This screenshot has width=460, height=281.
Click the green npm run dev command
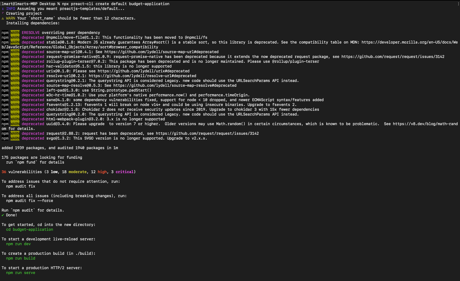pyautogui.click(x=18, y=244)
